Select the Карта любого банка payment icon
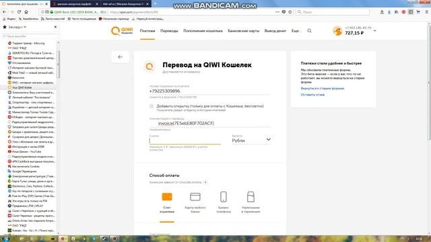Viewport: 431px width, 242px height. [195, 197]
